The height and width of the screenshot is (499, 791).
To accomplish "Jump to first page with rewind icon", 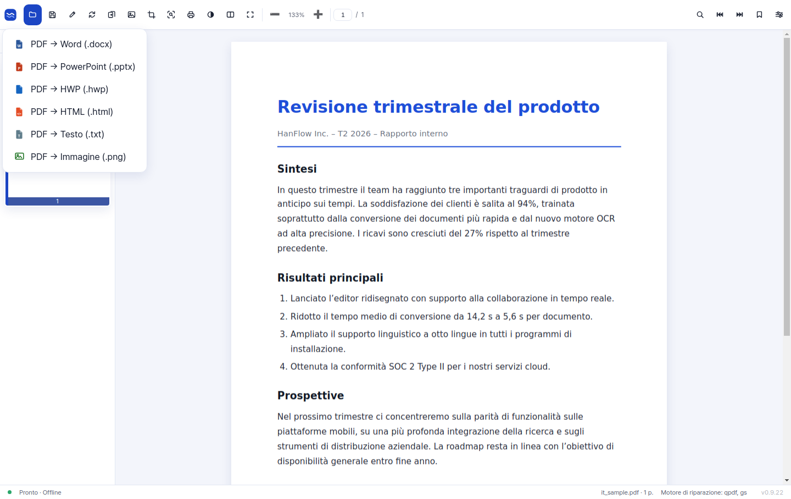I will (x=720, y=15).
